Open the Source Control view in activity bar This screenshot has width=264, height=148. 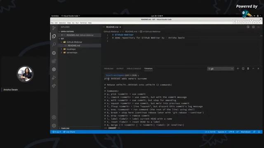[x=54, y=28]
